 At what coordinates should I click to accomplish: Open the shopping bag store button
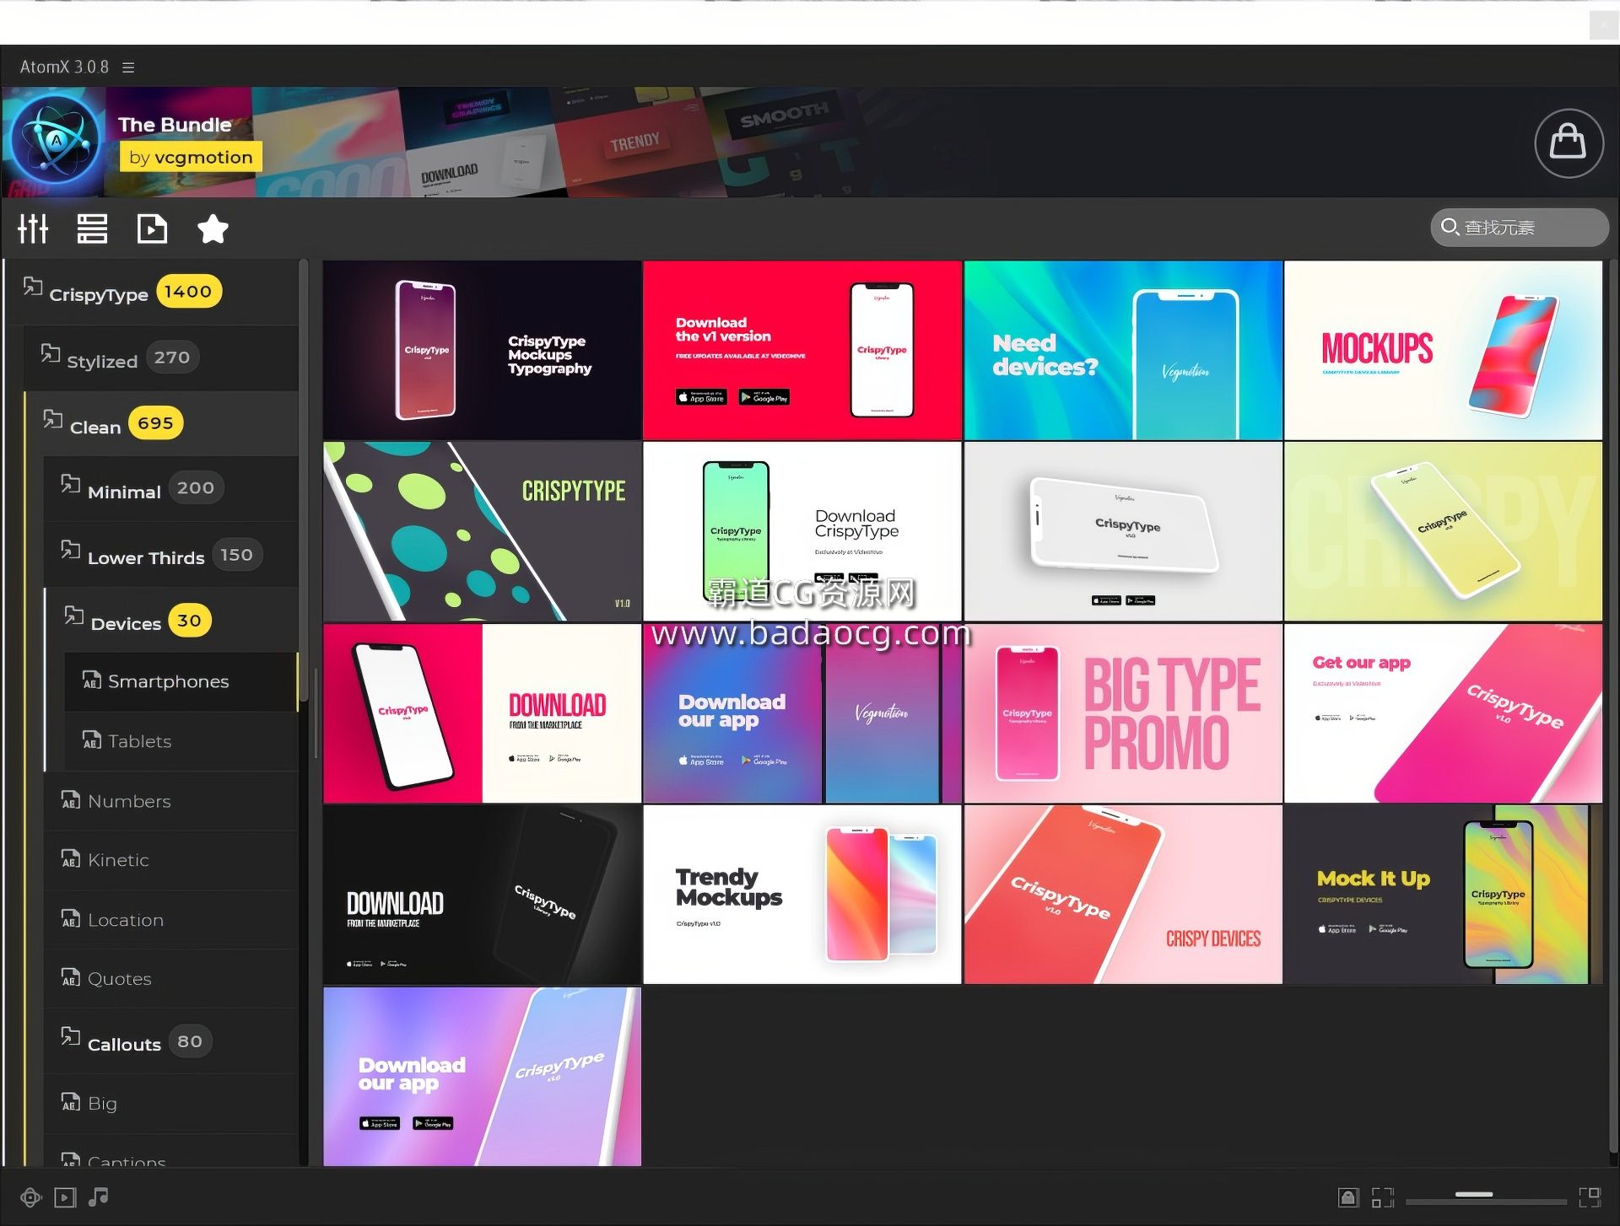(x=1569, y=142)
